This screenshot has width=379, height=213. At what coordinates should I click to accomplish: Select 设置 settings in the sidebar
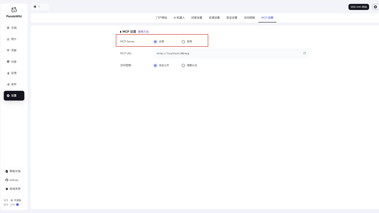[x=14, y=96]
